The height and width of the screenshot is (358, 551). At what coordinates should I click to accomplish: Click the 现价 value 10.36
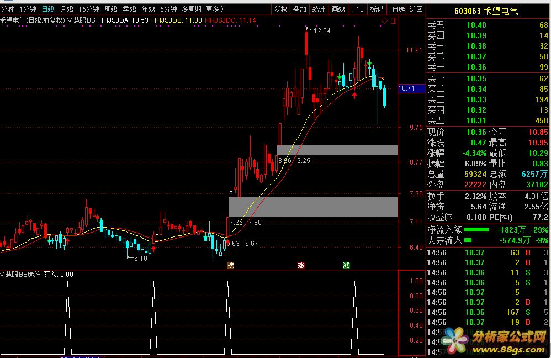tap(476, 132)
